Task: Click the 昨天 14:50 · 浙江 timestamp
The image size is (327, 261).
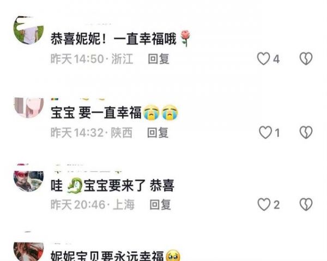Action: point(92,59)
